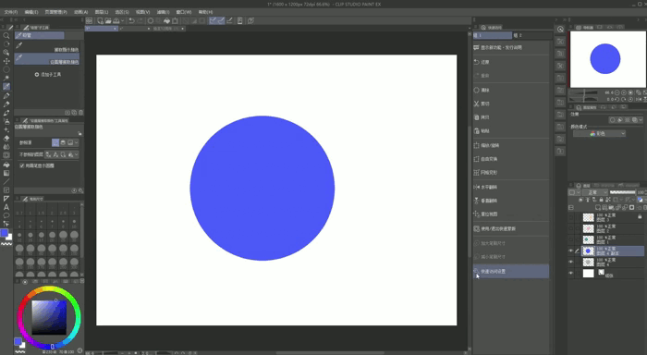Click the New document icon in command bar
This screenshot has width=647, height=355.
100,20
